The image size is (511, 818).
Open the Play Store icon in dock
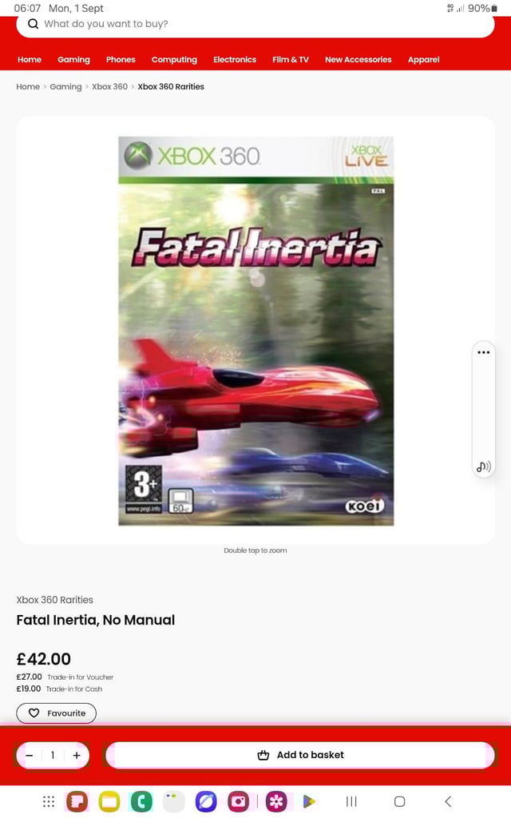(309, 801)
